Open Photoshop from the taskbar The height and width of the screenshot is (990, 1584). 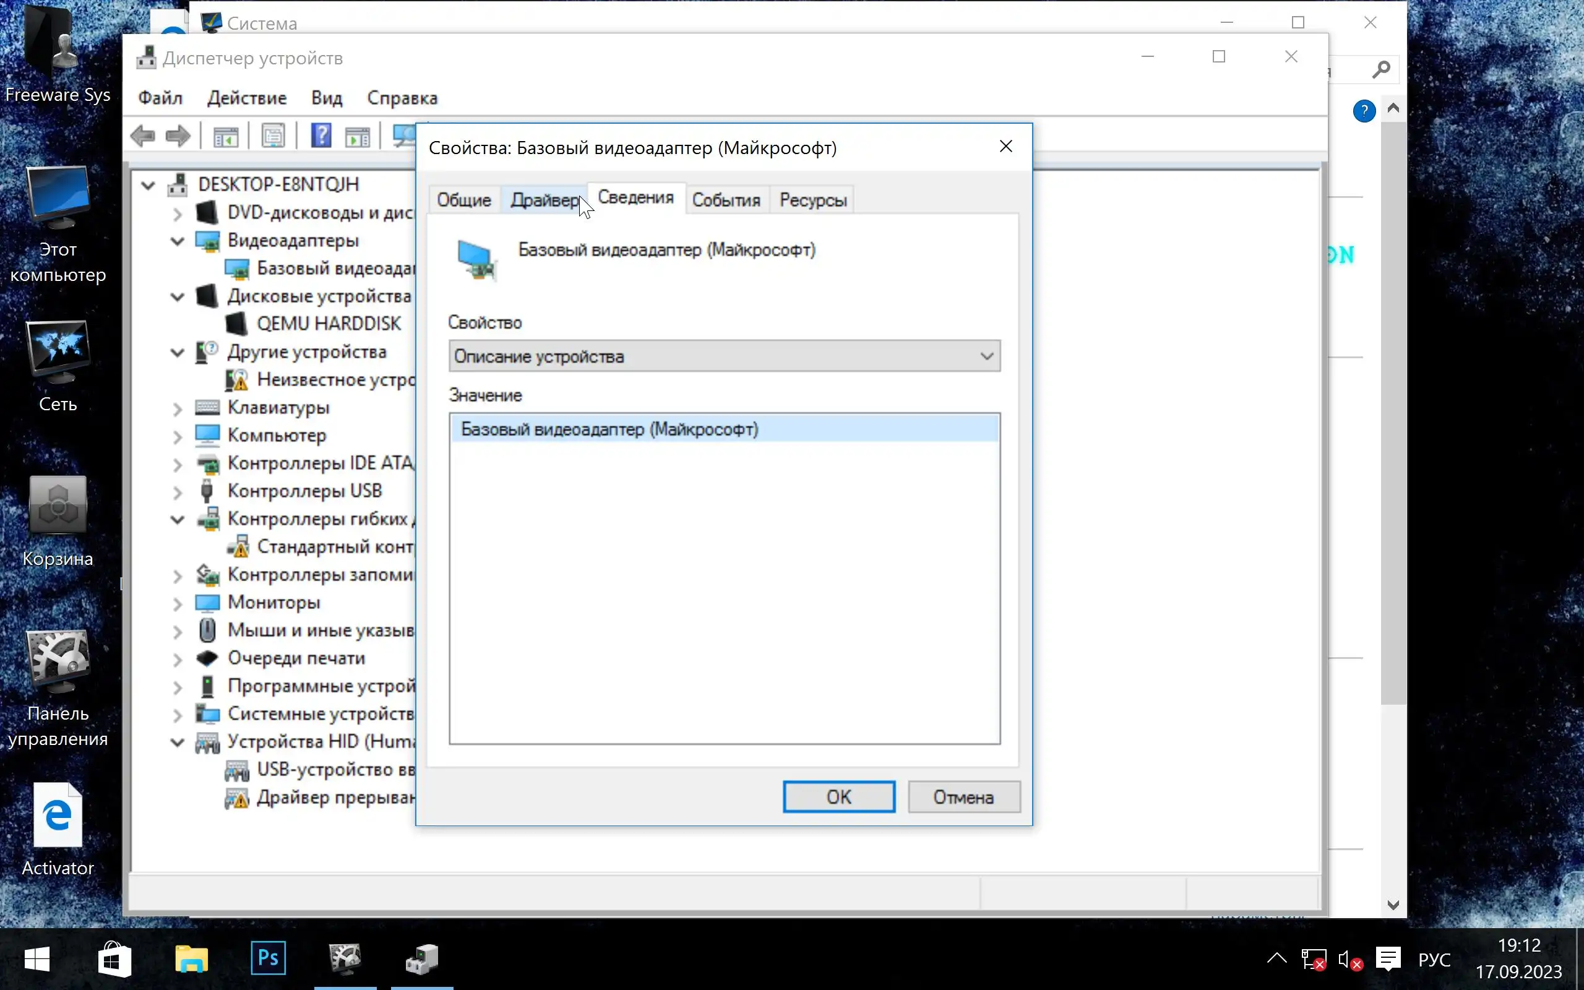coord(269,958)
